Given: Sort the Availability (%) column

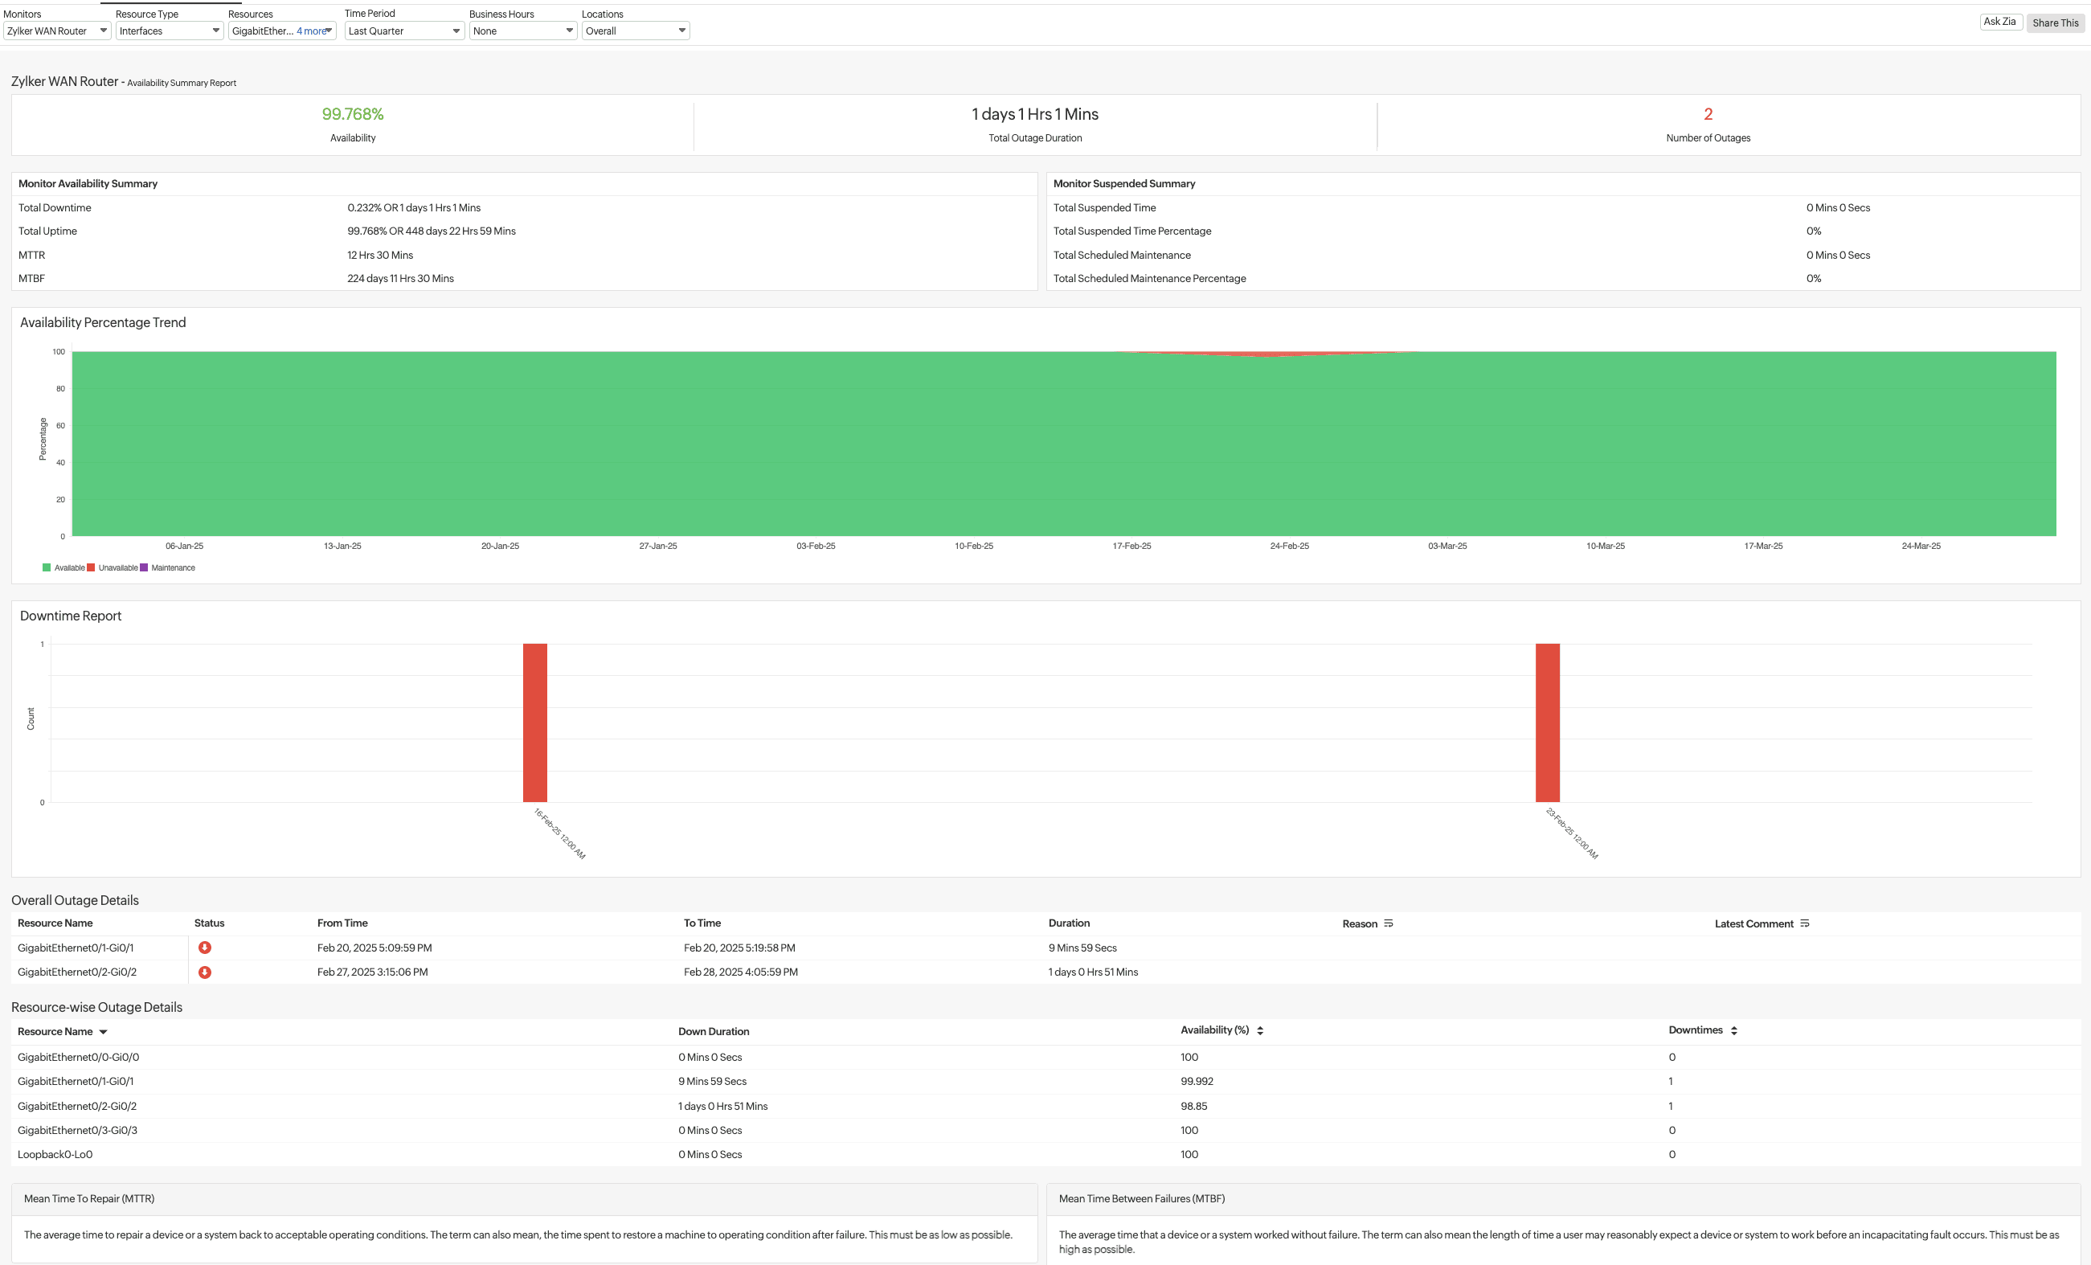Looking at the screenshot, I should click(x=1259, y=1030).
